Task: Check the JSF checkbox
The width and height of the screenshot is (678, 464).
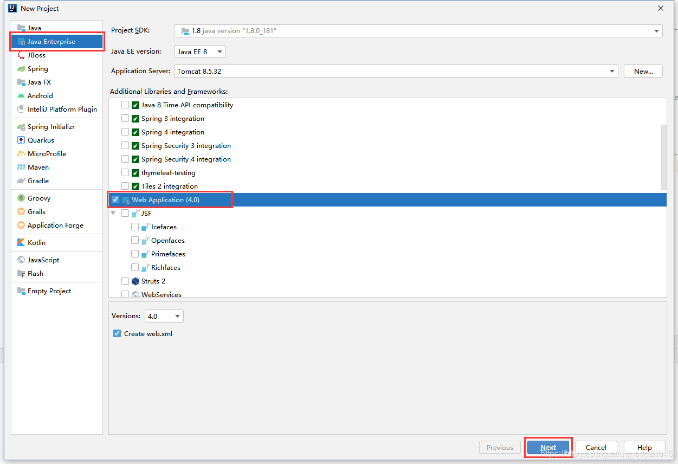Action: 125,214
